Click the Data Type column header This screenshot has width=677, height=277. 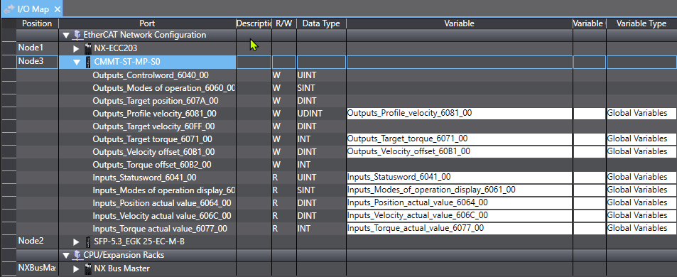(x=321, y=23)
